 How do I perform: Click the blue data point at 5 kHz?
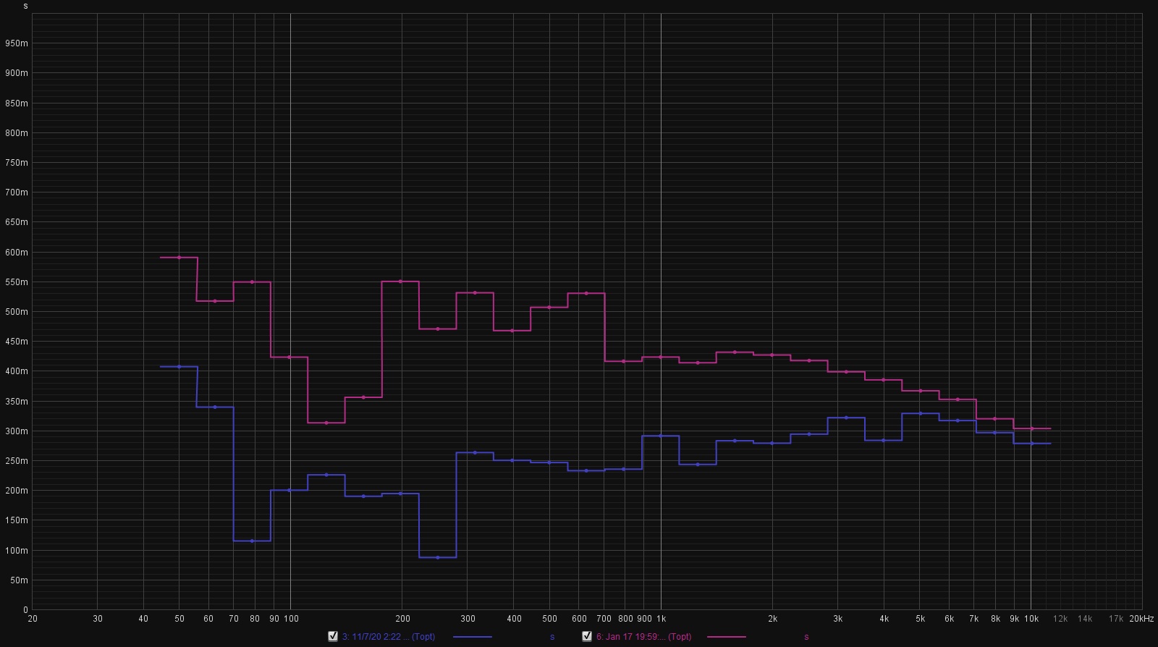pyautogui.click(x=921, y=413)
